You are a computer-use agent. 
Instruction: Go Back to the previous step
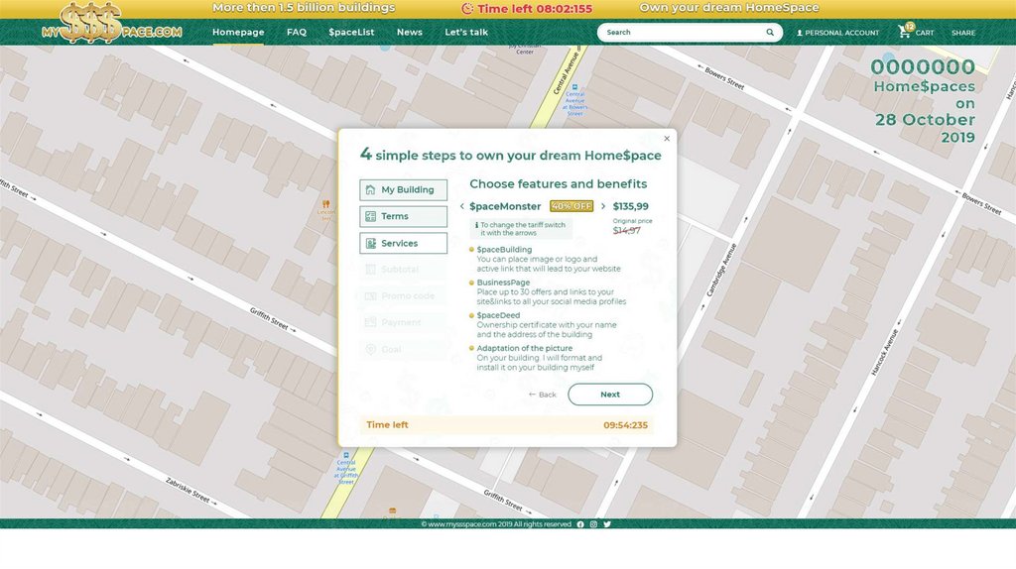[x=542, y=395]
